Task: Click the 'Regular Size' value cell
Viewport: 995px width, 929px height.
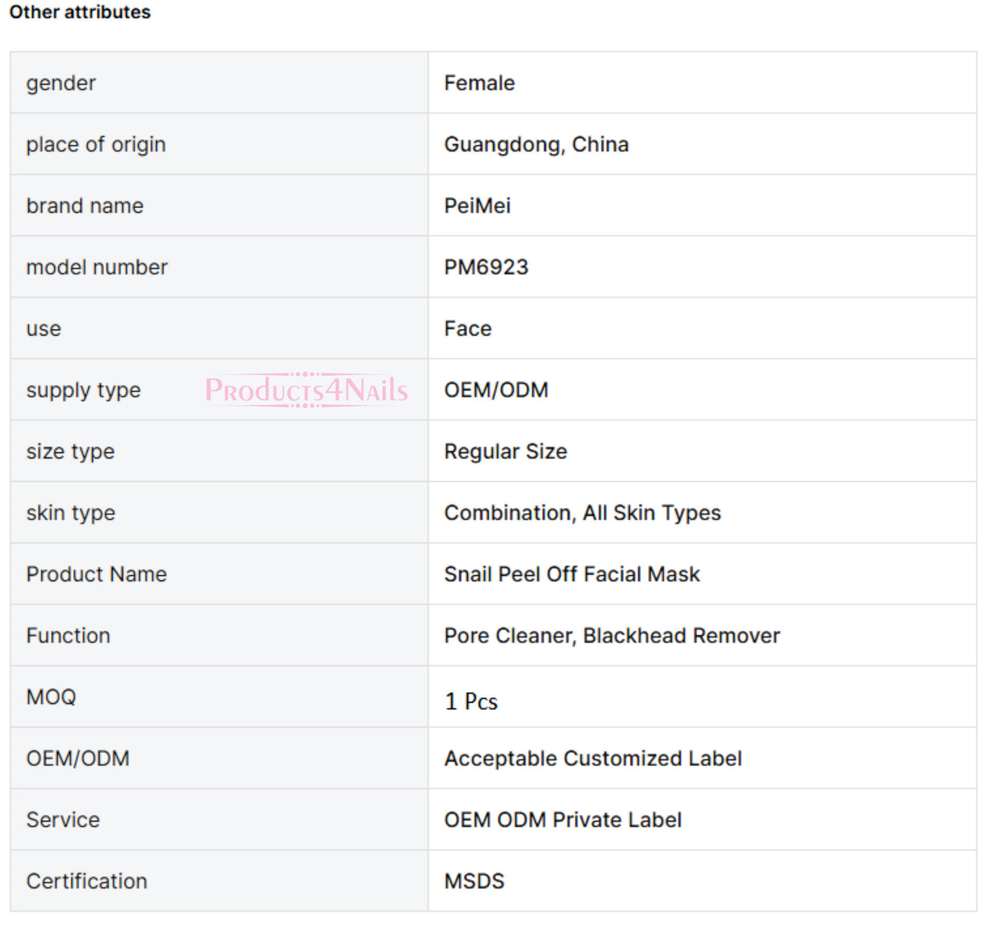Action: [505, 452]
